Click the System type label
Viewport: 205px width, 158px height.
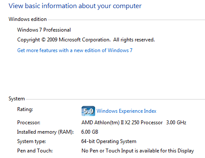(x=31, y=141)
